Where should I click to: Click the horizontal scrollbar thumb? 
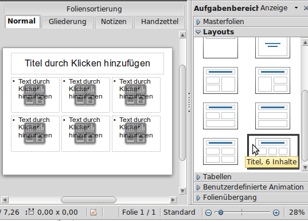point(88,200)
